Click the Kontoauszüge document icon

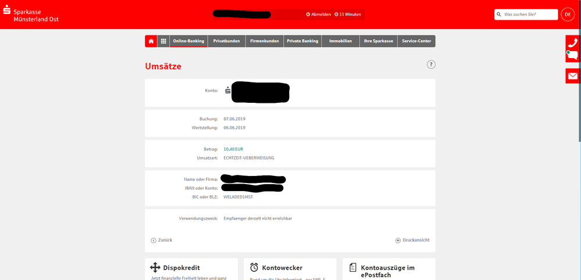[353, 267]
